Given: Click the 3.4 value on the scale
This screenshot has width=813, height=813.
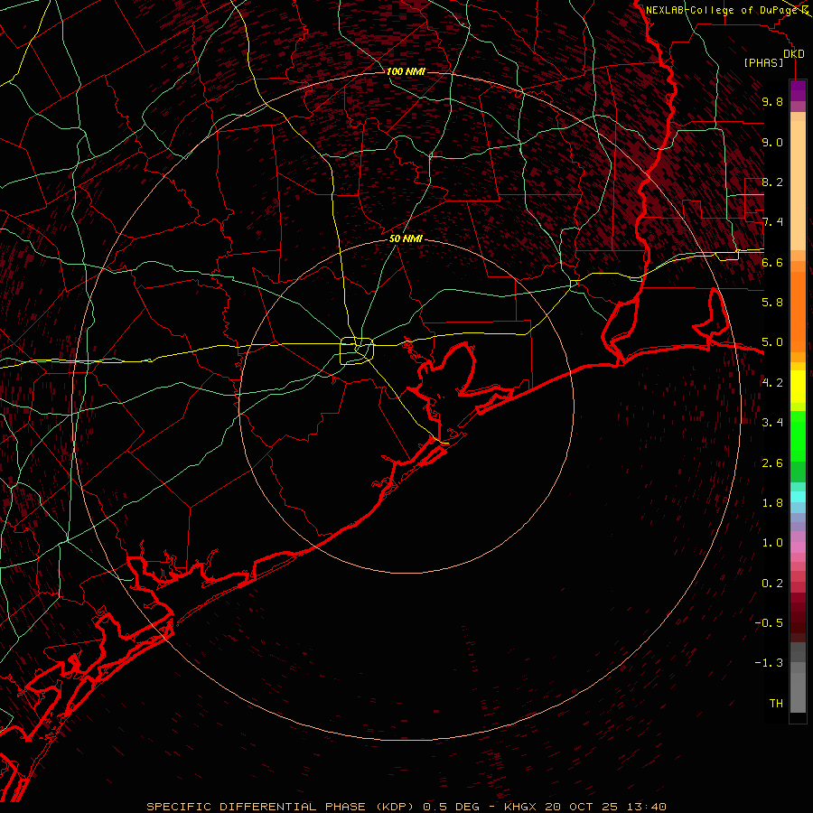Looking at the screenshot, I should [x=772, y=423].
